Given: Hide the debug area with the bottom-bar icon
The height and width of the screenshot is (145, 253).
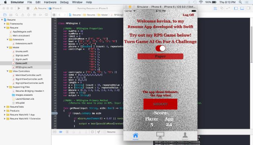Looking at the screenshot, I should point(54,132).
